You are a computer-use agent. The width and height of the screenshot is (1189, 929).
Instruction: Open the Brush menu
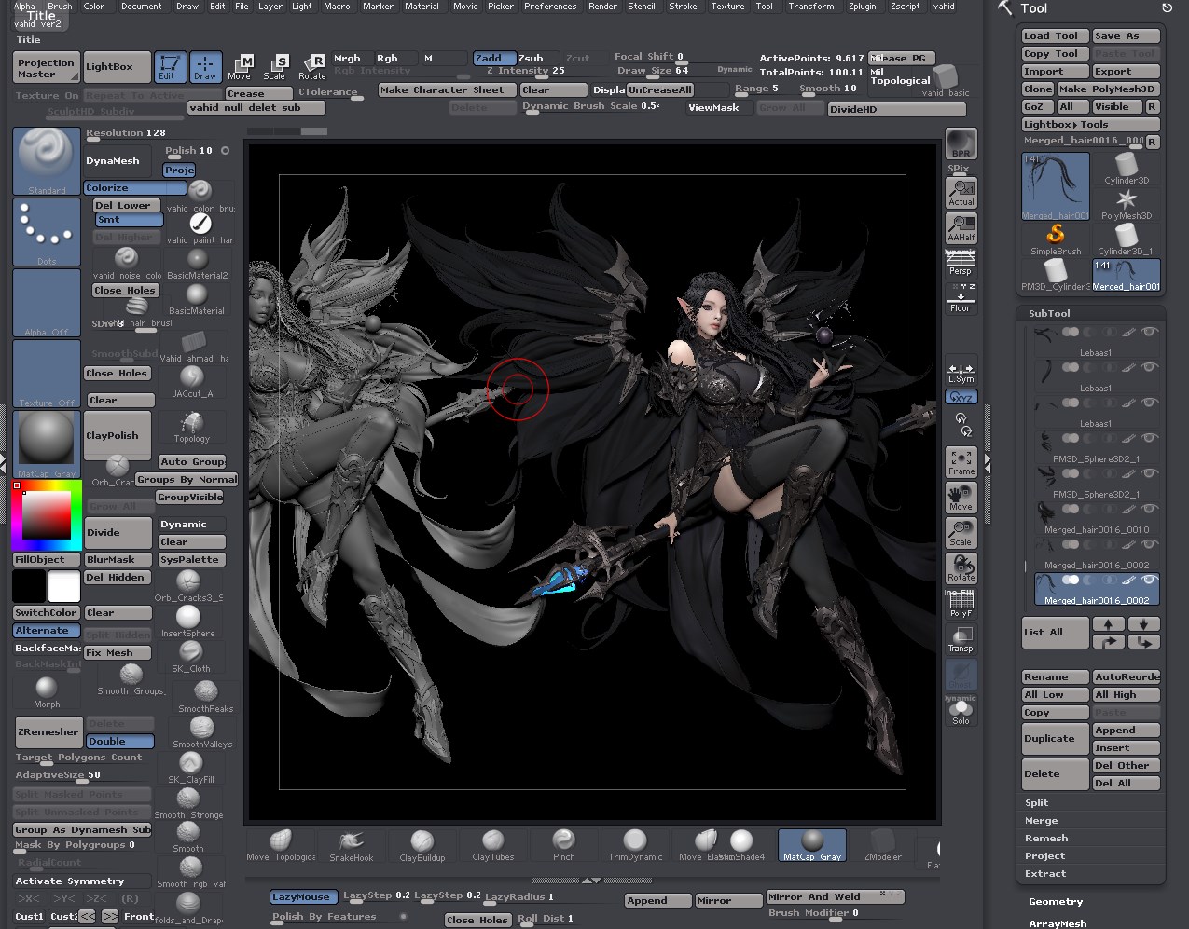coord(60,6)
